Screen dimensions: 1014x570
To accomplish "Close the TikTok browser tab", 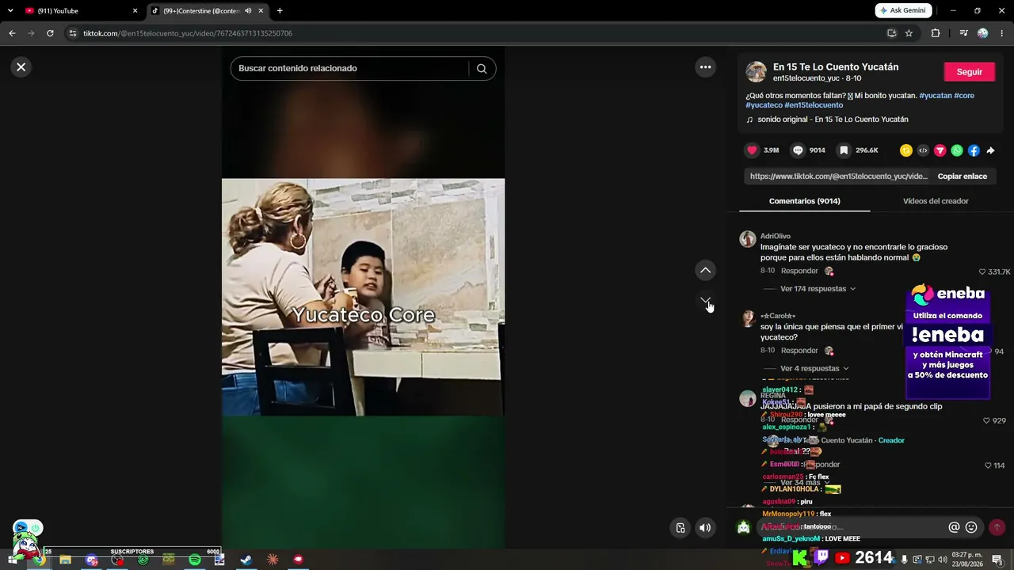I will pyautogui.click(x=261, y=11).
